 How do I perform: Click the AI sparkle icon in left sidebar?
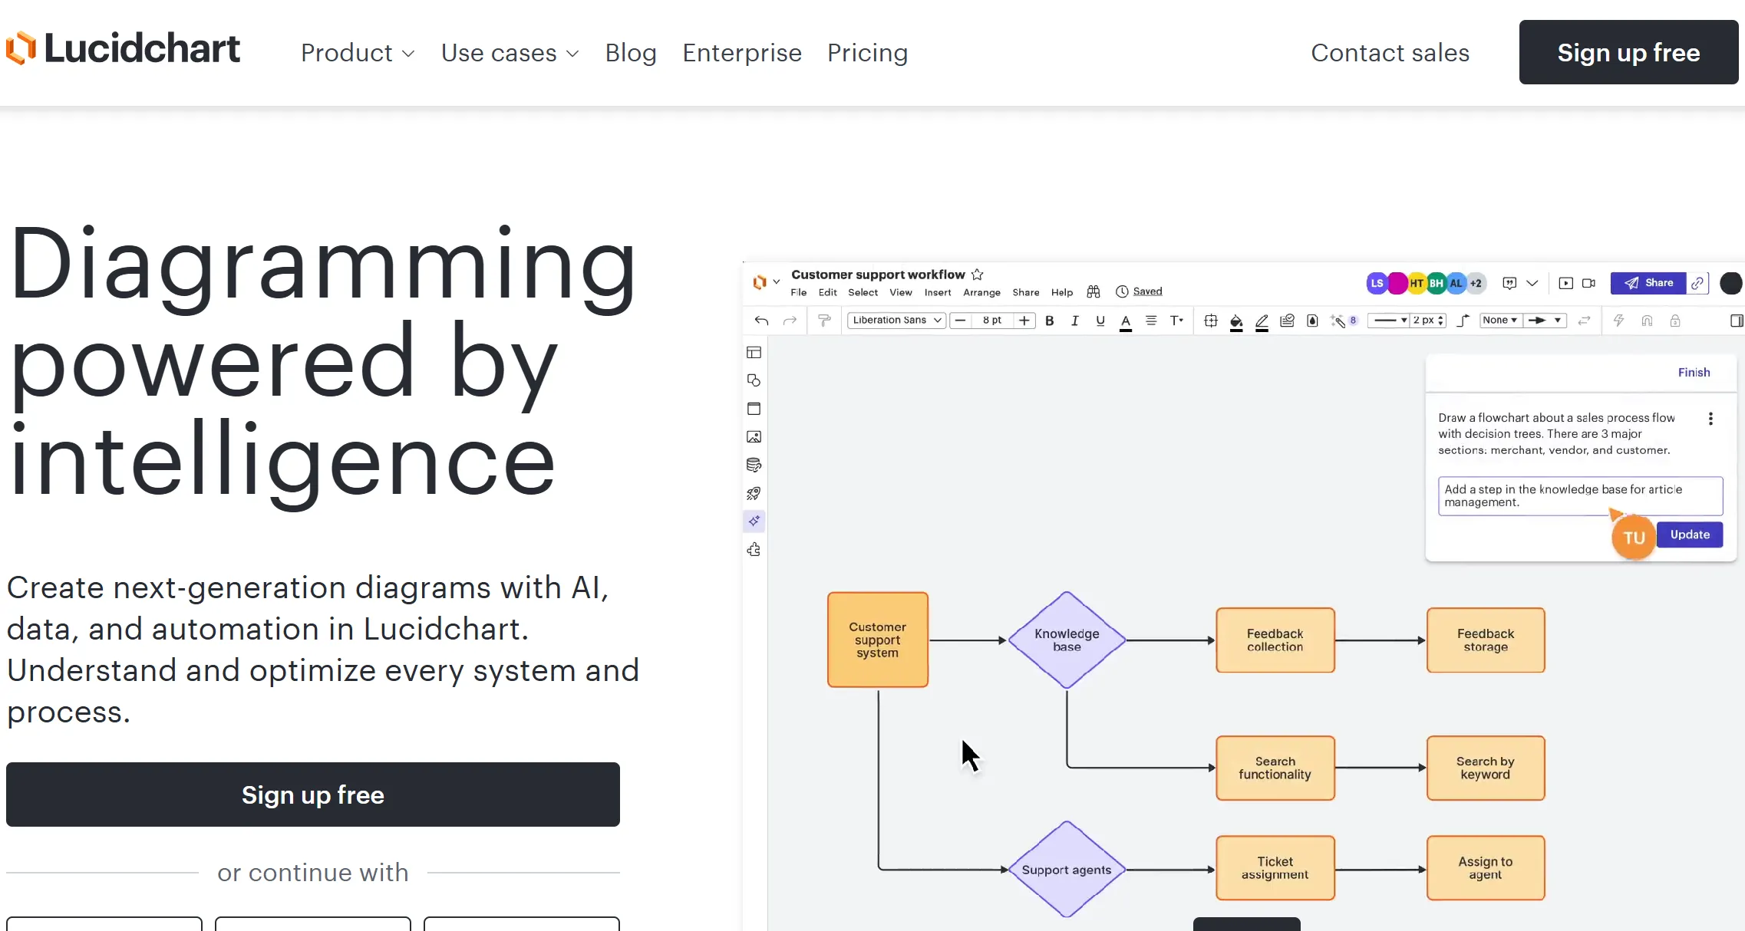(754, 521)
